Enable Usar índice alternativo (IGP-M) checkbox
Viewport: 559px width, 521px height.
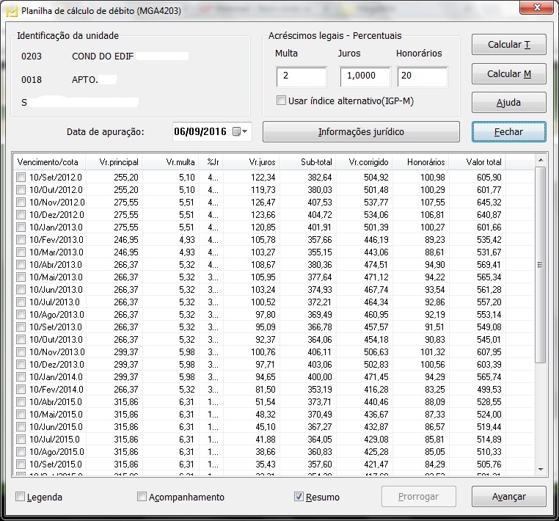point(282,101)
